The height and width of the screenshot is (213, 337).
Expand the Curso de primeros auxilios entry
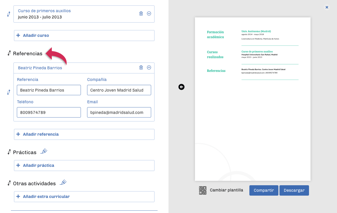tap(149, 13)
